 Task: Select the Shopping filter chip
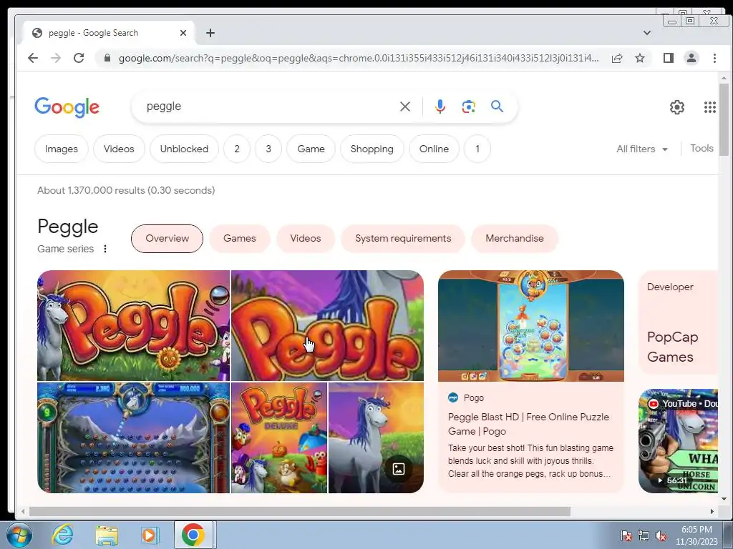[x=372, y=149]
